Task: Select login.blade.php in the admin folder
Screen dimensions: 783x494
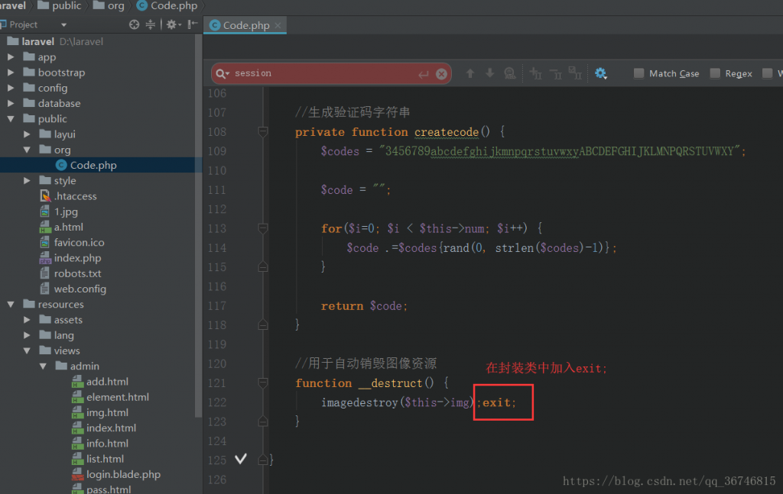Action: 123,474
